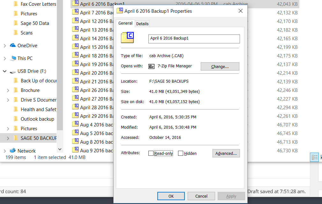Click the April 21 2016 backup file icon
Viewport: 322px width, 204px height.
pyautogui.click(x=75, y=81)
